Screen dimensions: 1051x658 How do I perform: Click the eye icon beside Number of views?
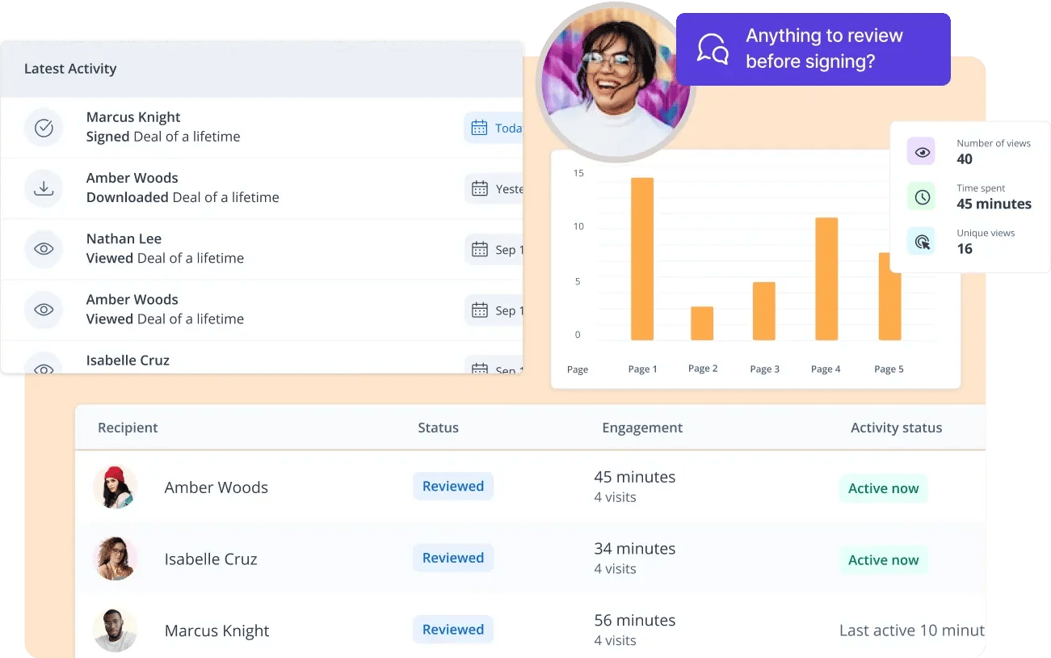coord(920,151)
